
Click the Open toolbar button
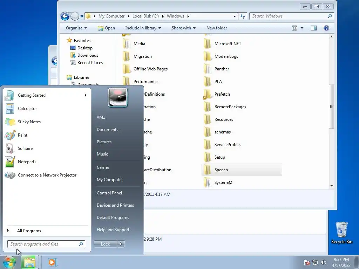click(107, 28)
